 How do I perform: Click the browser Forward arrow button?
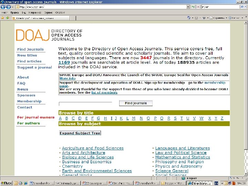pos(8,7)
